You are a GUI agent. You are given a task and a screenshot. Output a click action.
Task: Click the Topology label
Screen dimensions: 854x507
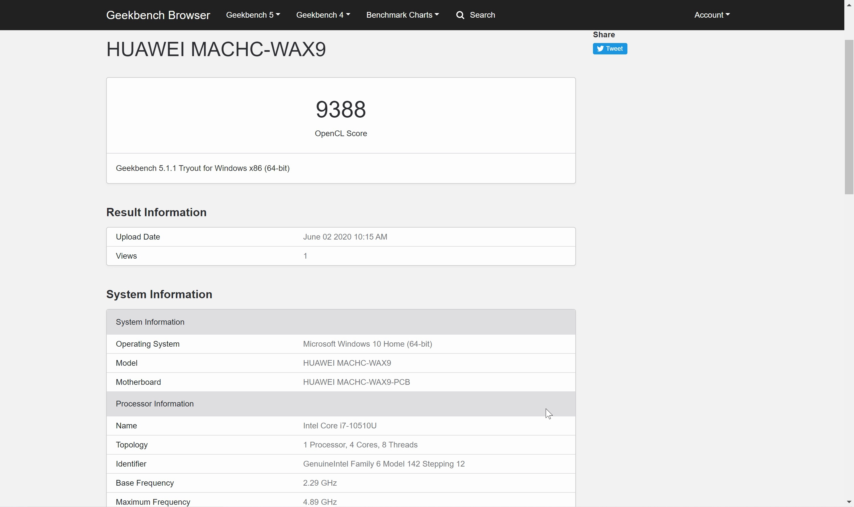click(x=132, y=445)
